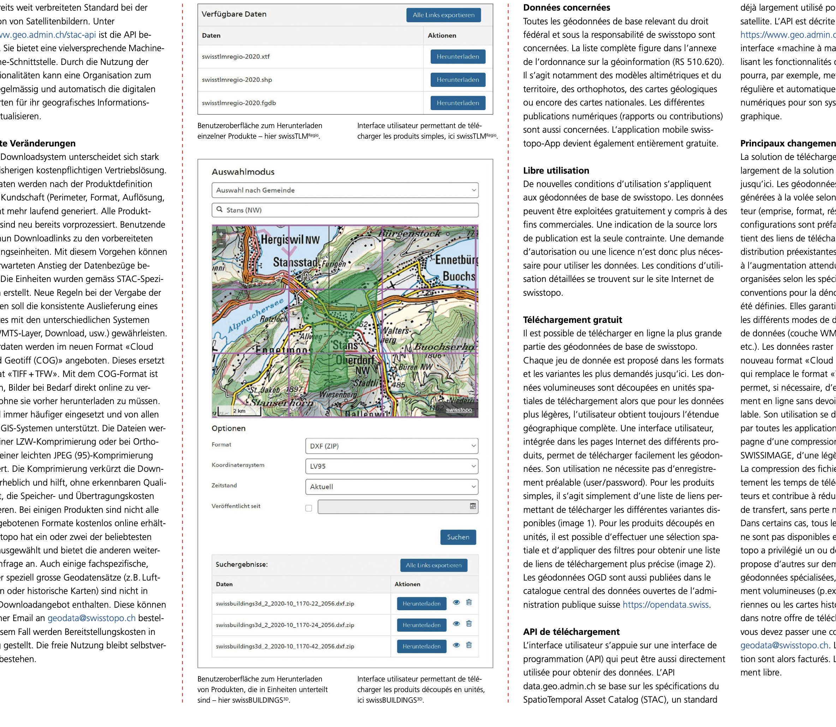Click geodata@swisstopo.ch in the French column
The width and height of the screenshot is (836, 727).
pyautogui.click(x=784, y=645)
